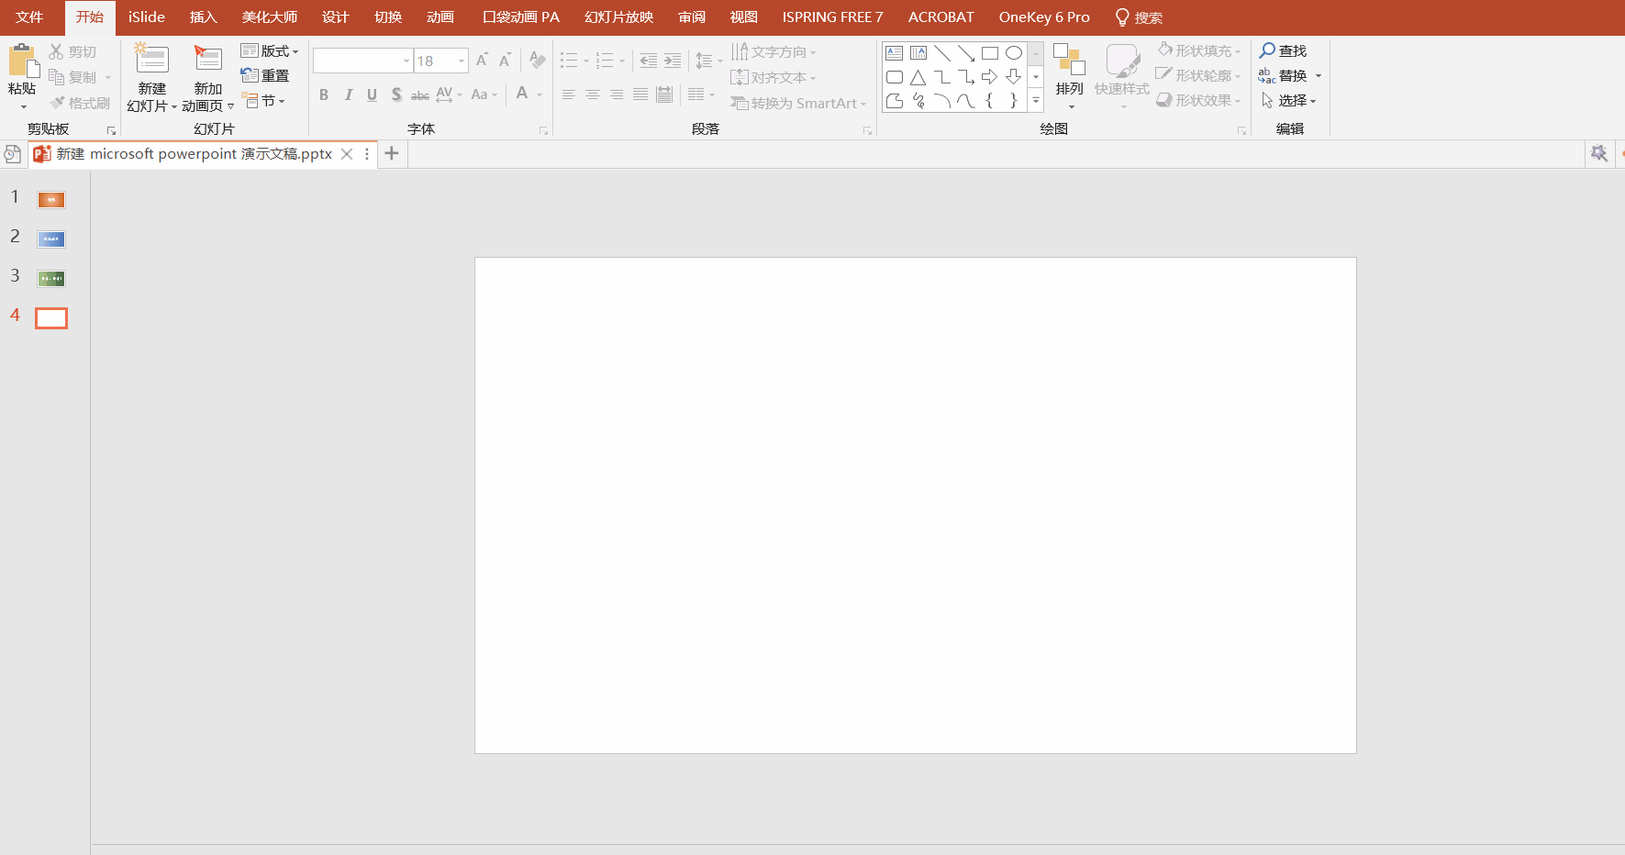
Task: Open the Arrange (排列) tool
Action: click(x=1069, y=75)
